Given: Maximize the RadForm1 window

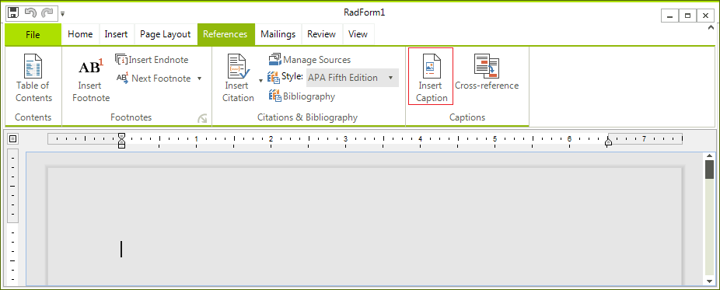Looking at the screenshot, I should pos(687,16).
